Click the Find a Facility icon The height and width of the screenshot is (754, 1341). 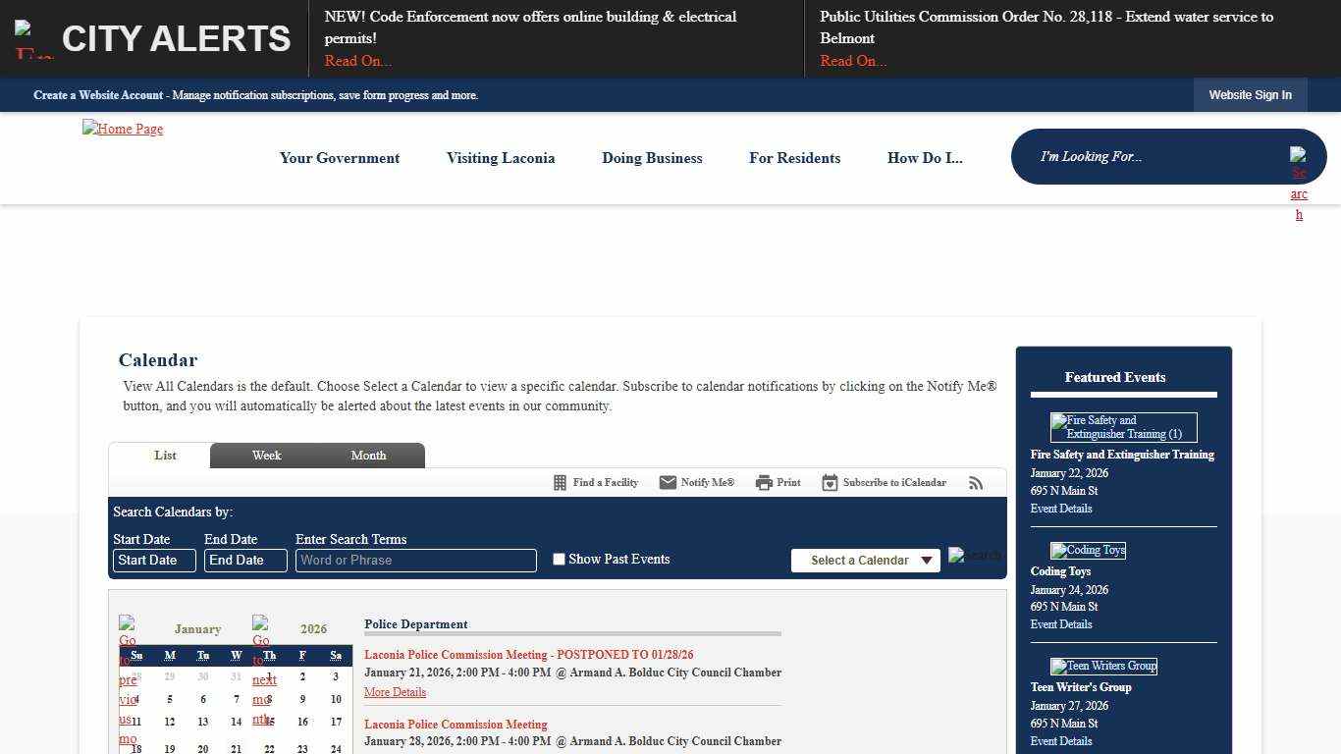point(561,483)
